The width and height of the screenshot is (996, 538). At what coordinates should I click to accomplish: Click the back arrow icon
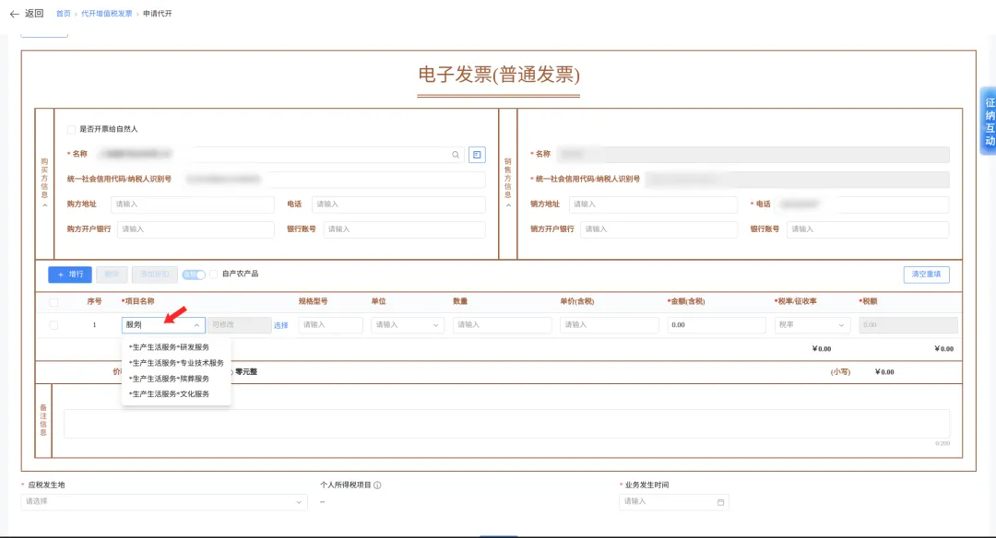14,13
